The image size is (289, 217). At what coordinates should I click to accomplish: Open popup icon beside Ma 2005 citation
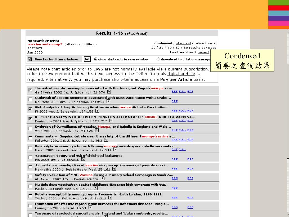[x=83, y=159]
